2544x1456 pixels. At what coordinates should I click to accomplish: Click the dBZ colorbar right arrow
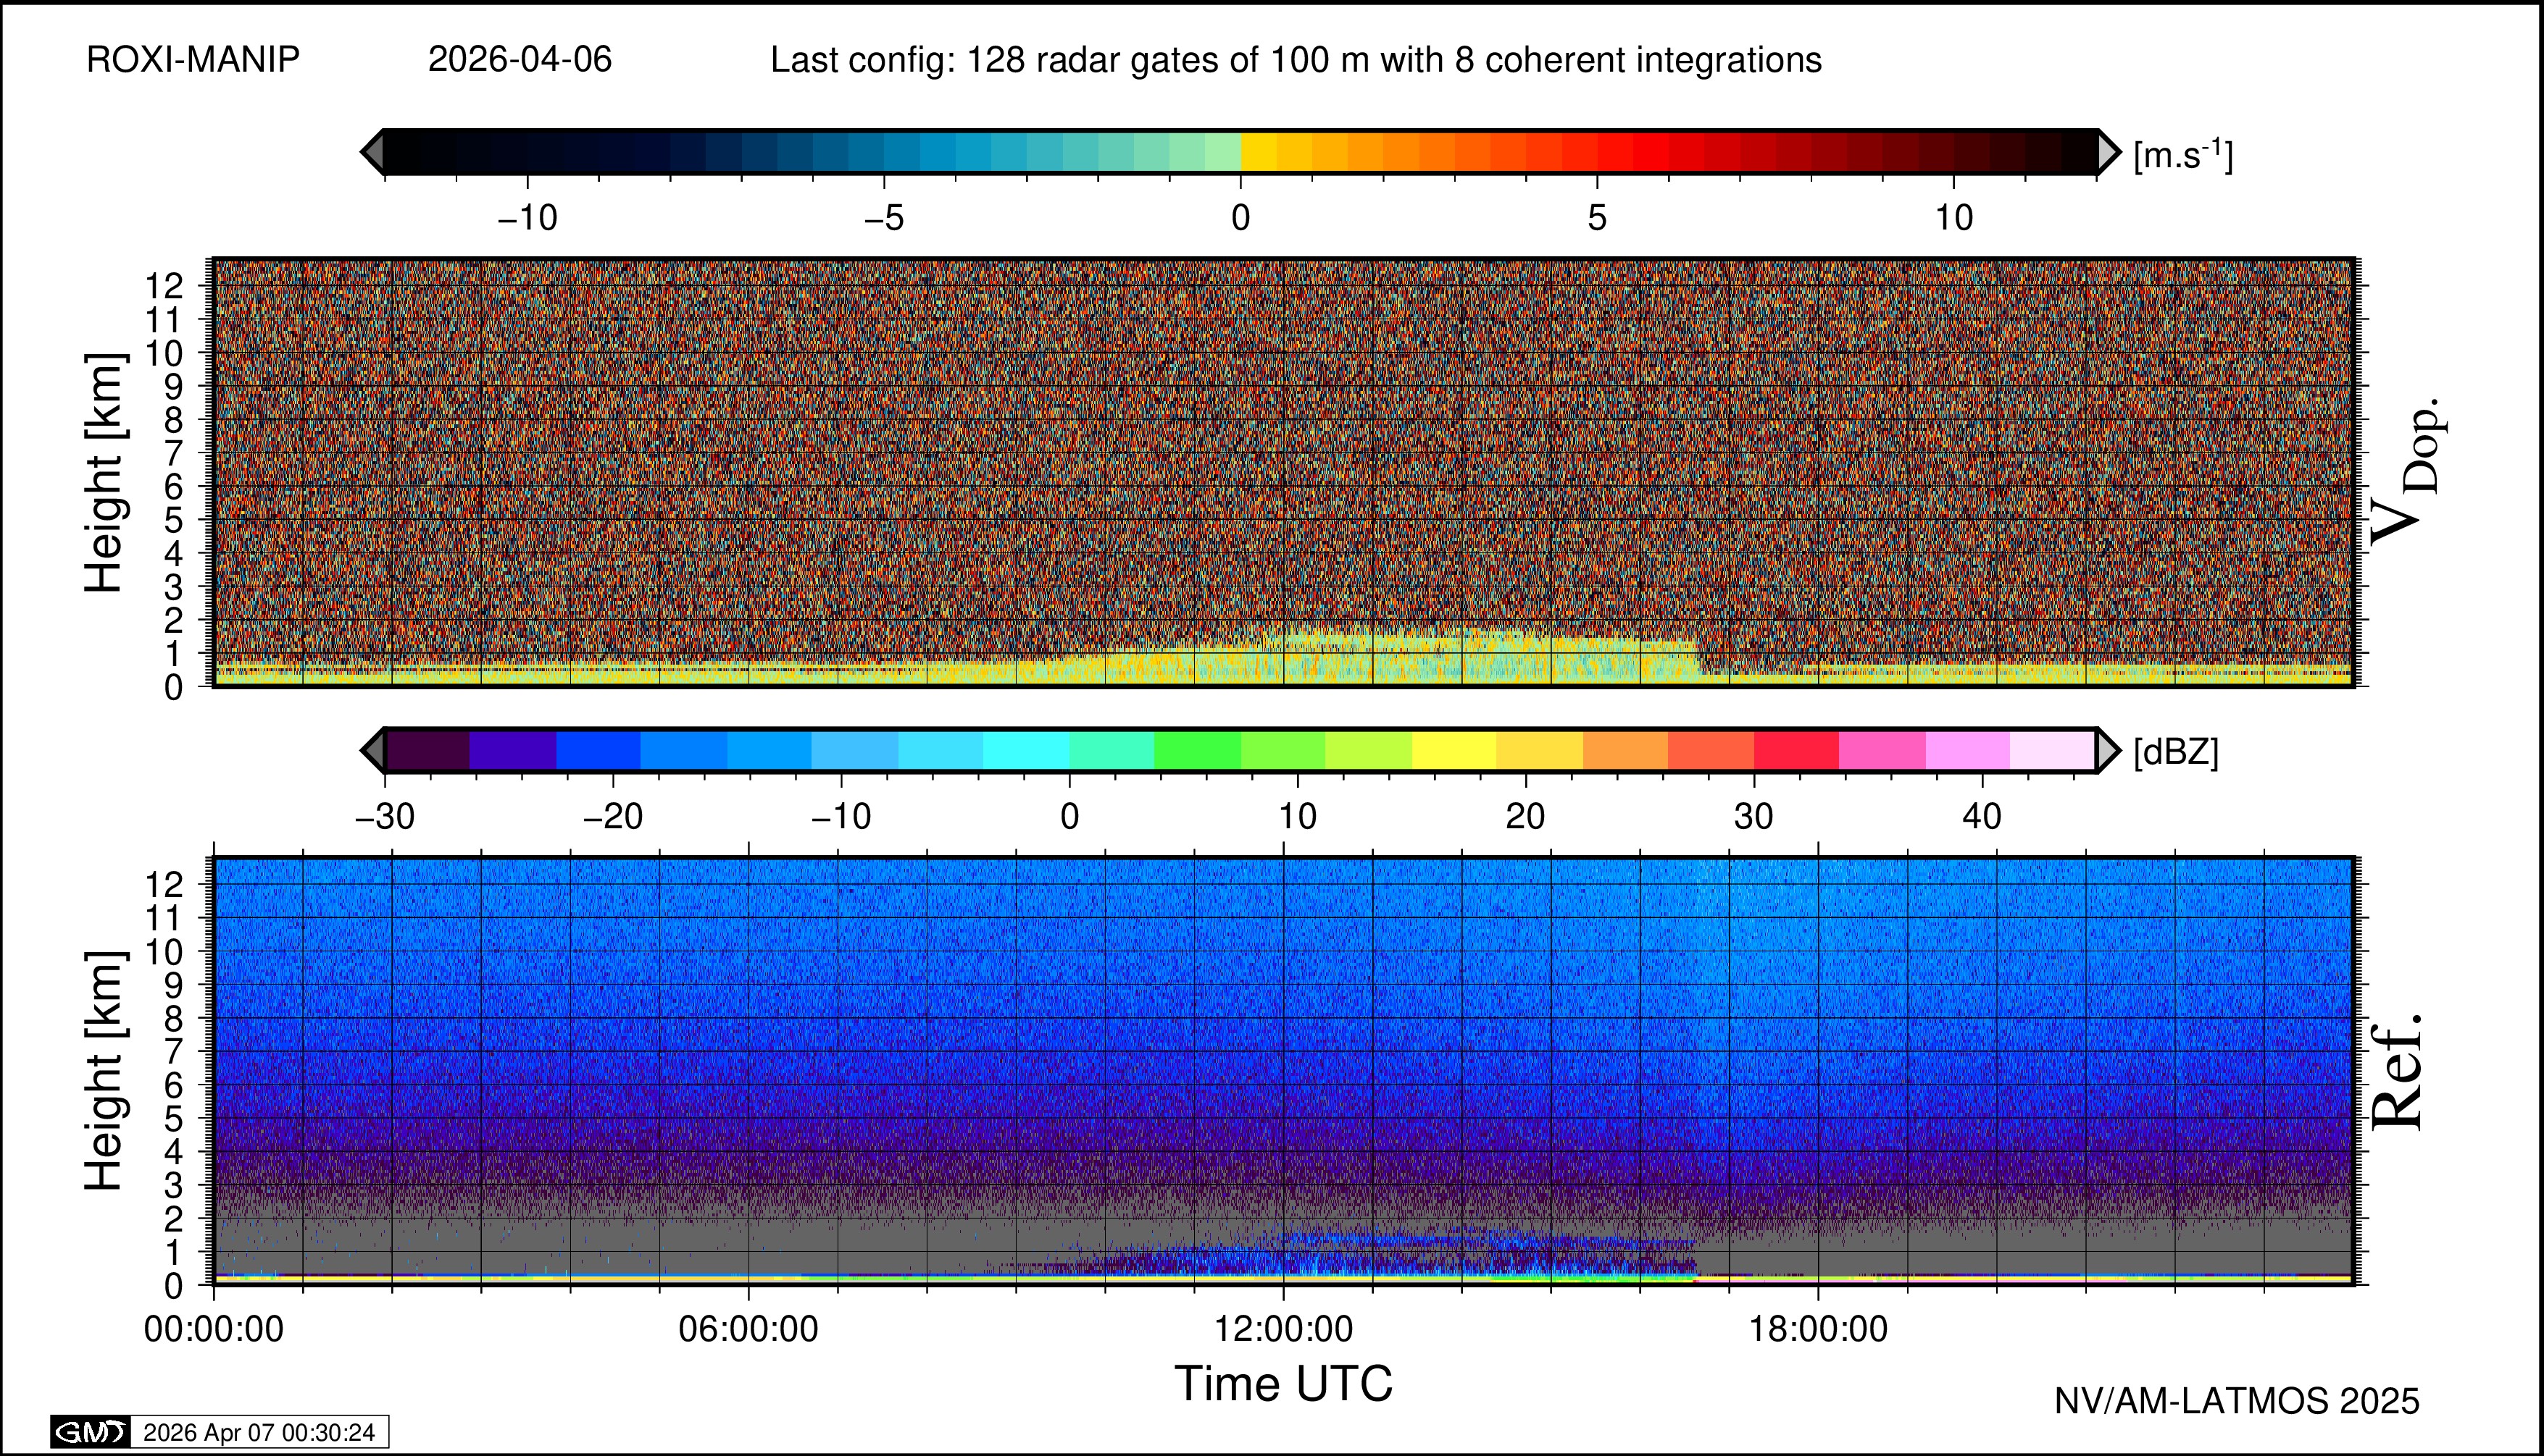click(x=2108, y=750)
